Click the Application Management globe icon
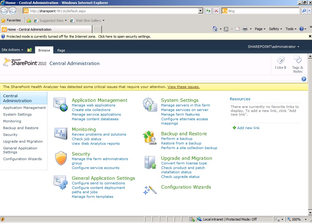 (60, 105)
